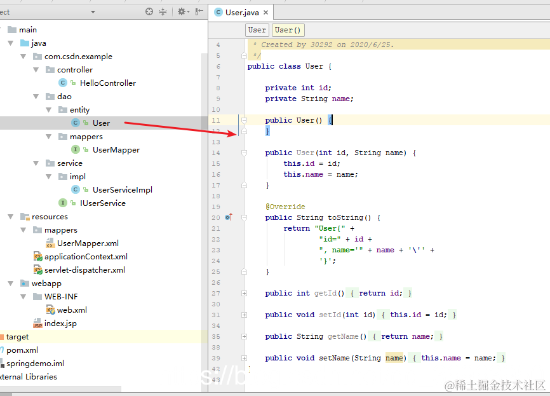Collapse the controller package arrow
Viewport: 550px width, 396px height.
pyautogui.click(x=36, y=70)
